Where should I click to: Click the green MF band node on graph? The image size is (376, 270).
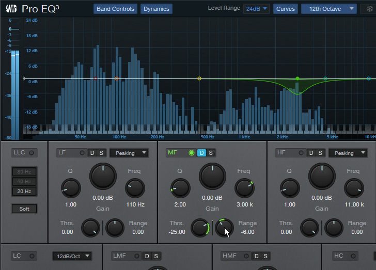pyautogui.click(x=297, y=78)
